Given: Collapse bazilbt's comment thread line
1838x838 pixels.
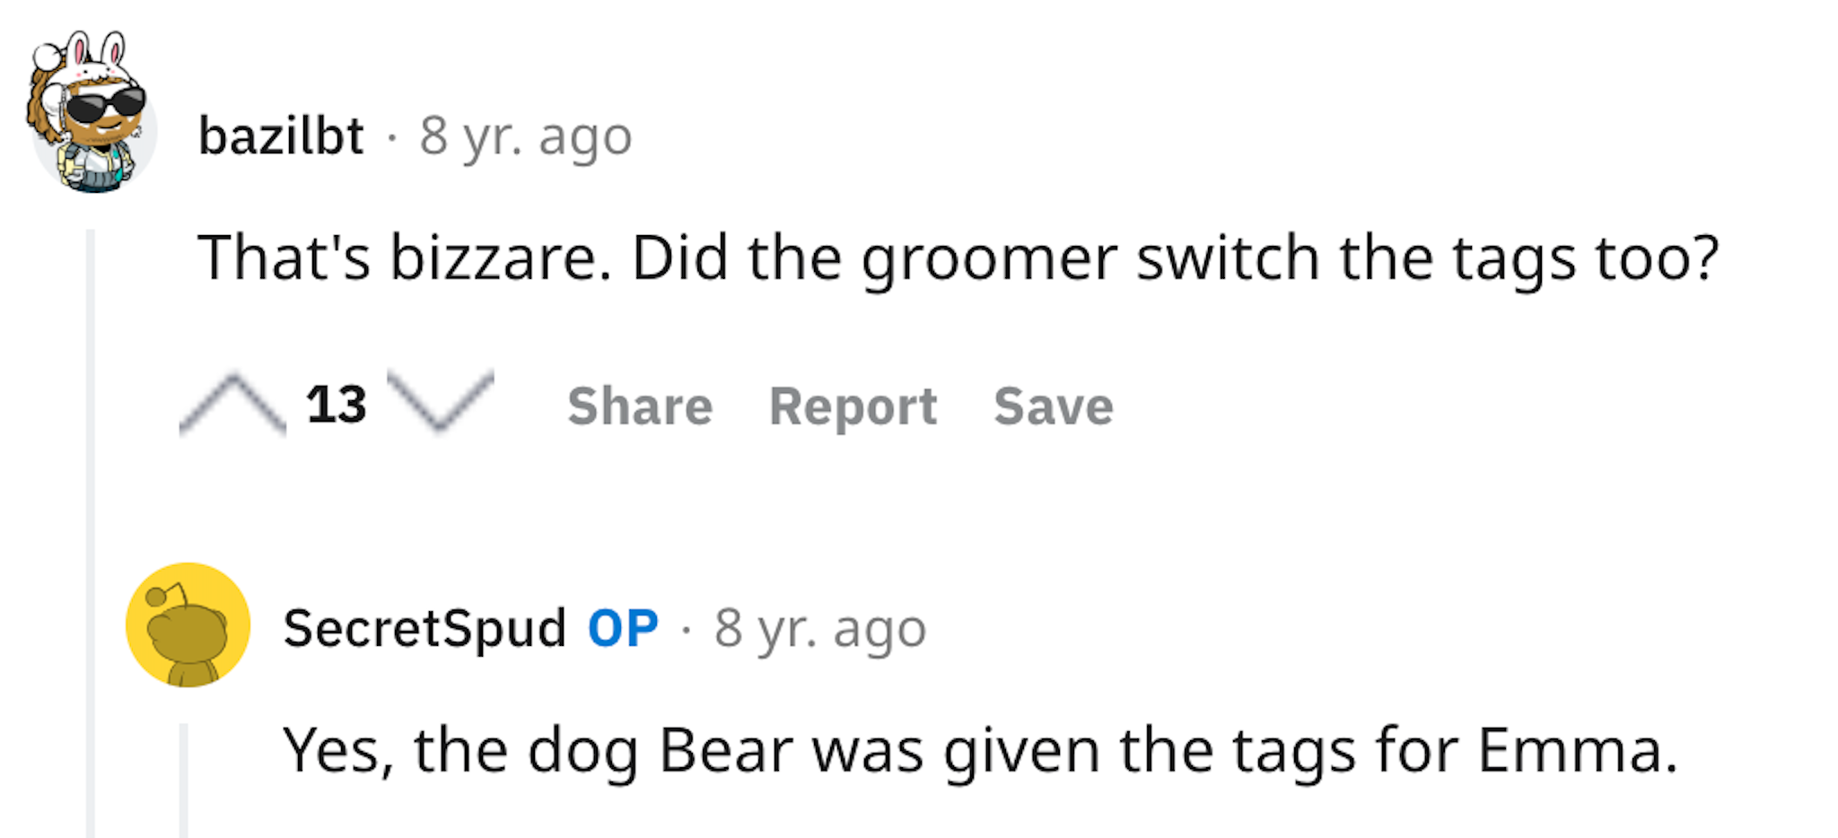Looking at the screenshot, I should pos(91,533).
